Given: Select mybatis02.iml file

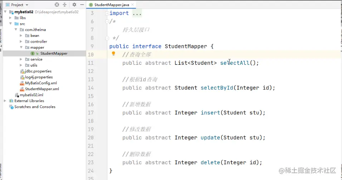Looking at the screenshot, I should [31, 95].
